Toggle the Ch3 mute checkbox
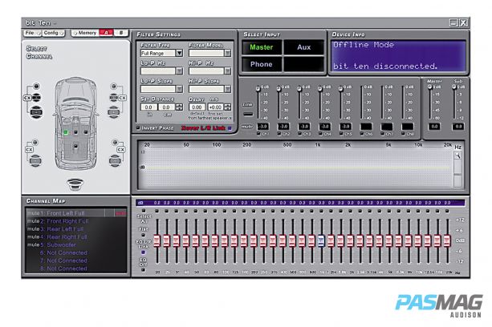The height and width of the screenshot is (327, 492). (x=300, y=134)
